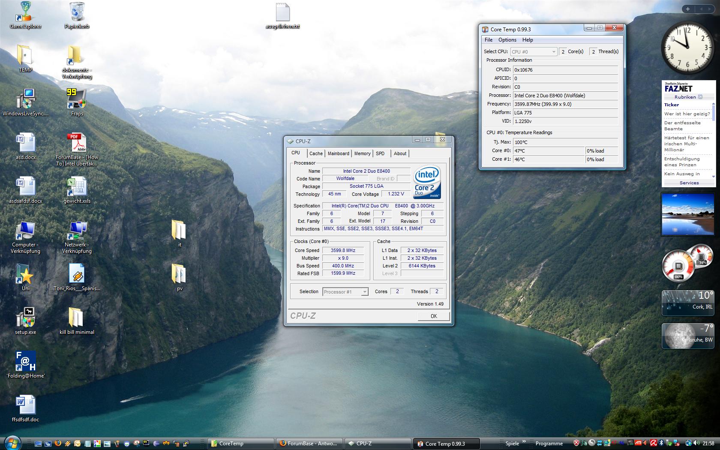Image resolution: width=720 pixels, height=450 pixels.
Task: Select the 'it' folder on the desktop
Action: coord(179,234)
